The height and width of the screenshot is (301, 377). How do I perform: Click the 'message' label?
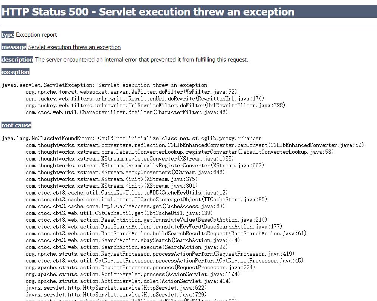click(x=14, y=47)
